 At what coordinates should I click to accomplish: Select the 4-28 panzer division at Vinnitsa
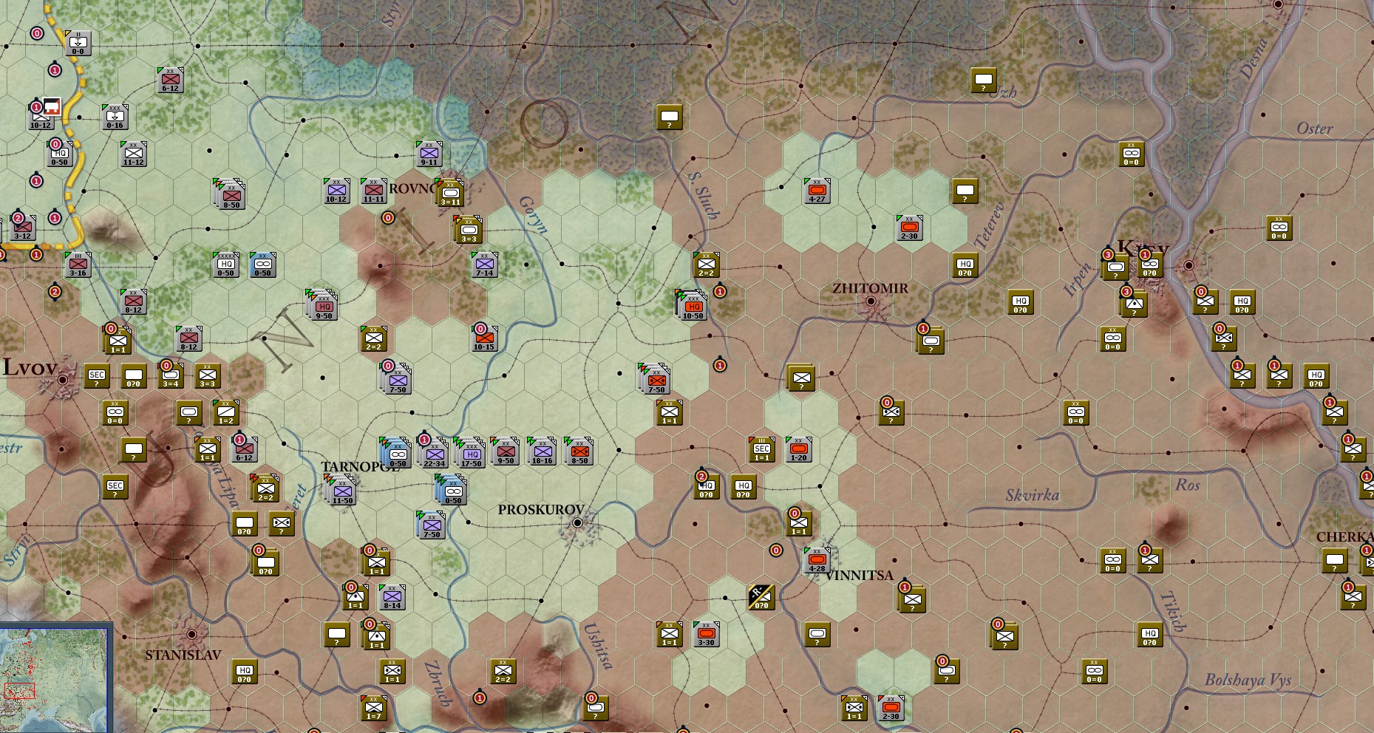click(817, 560)
